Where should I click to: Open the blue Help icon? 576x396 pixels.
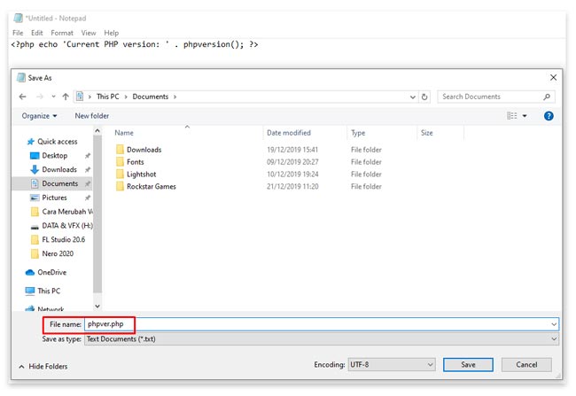(548, 116)
